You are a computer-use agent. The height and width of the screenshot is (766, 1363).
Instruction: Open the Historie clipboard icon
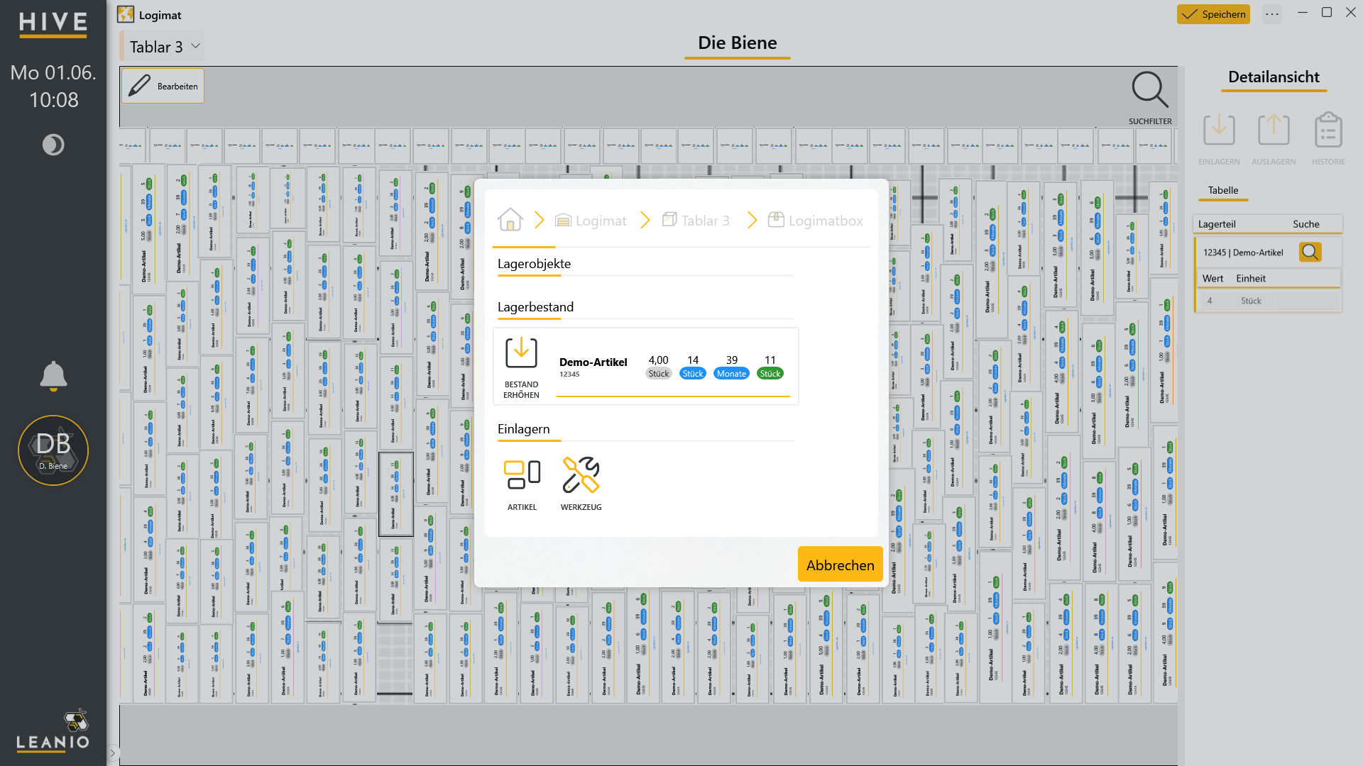pos(1328,130)
